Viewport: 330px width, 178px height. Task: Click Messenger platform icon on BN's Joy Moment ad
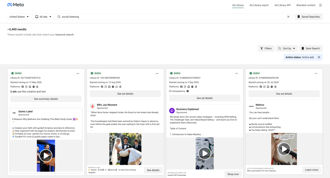click(x=113, y=87)
